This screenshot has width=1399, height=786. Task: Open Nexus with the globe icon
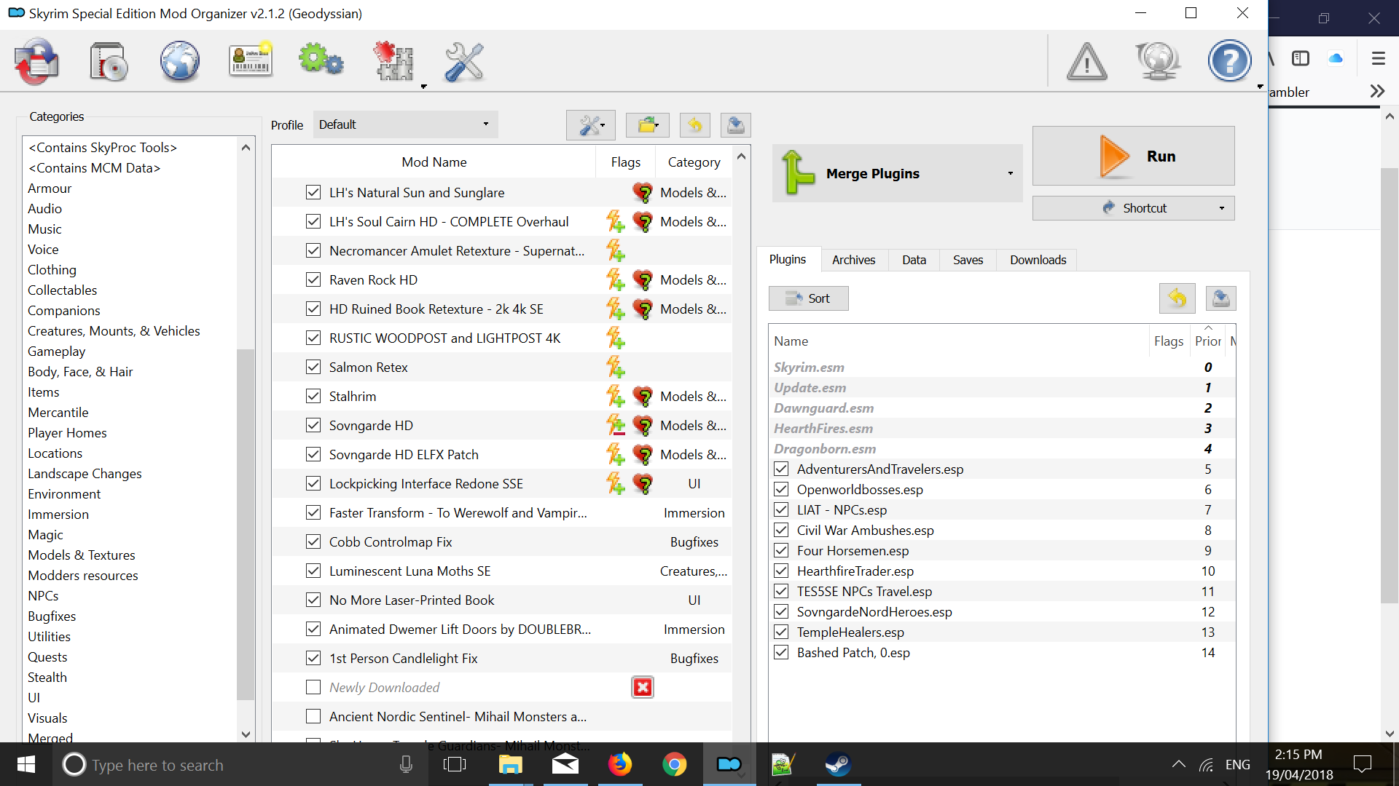[179, 61]
